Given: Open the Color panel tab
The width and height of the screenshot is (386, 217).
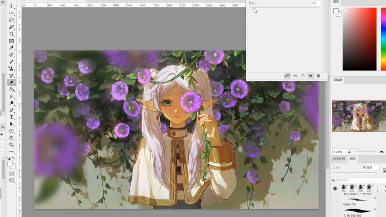Looking at the screenshot, I should click(x=336, y=2).
